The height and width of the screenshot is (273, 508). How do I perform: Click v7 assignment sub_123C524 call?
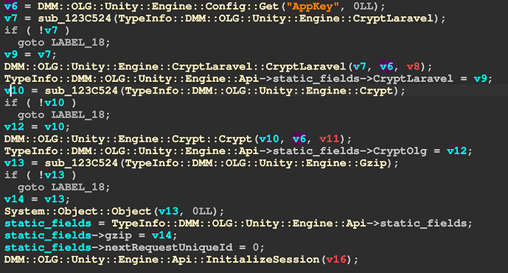[x=225, y=18]
